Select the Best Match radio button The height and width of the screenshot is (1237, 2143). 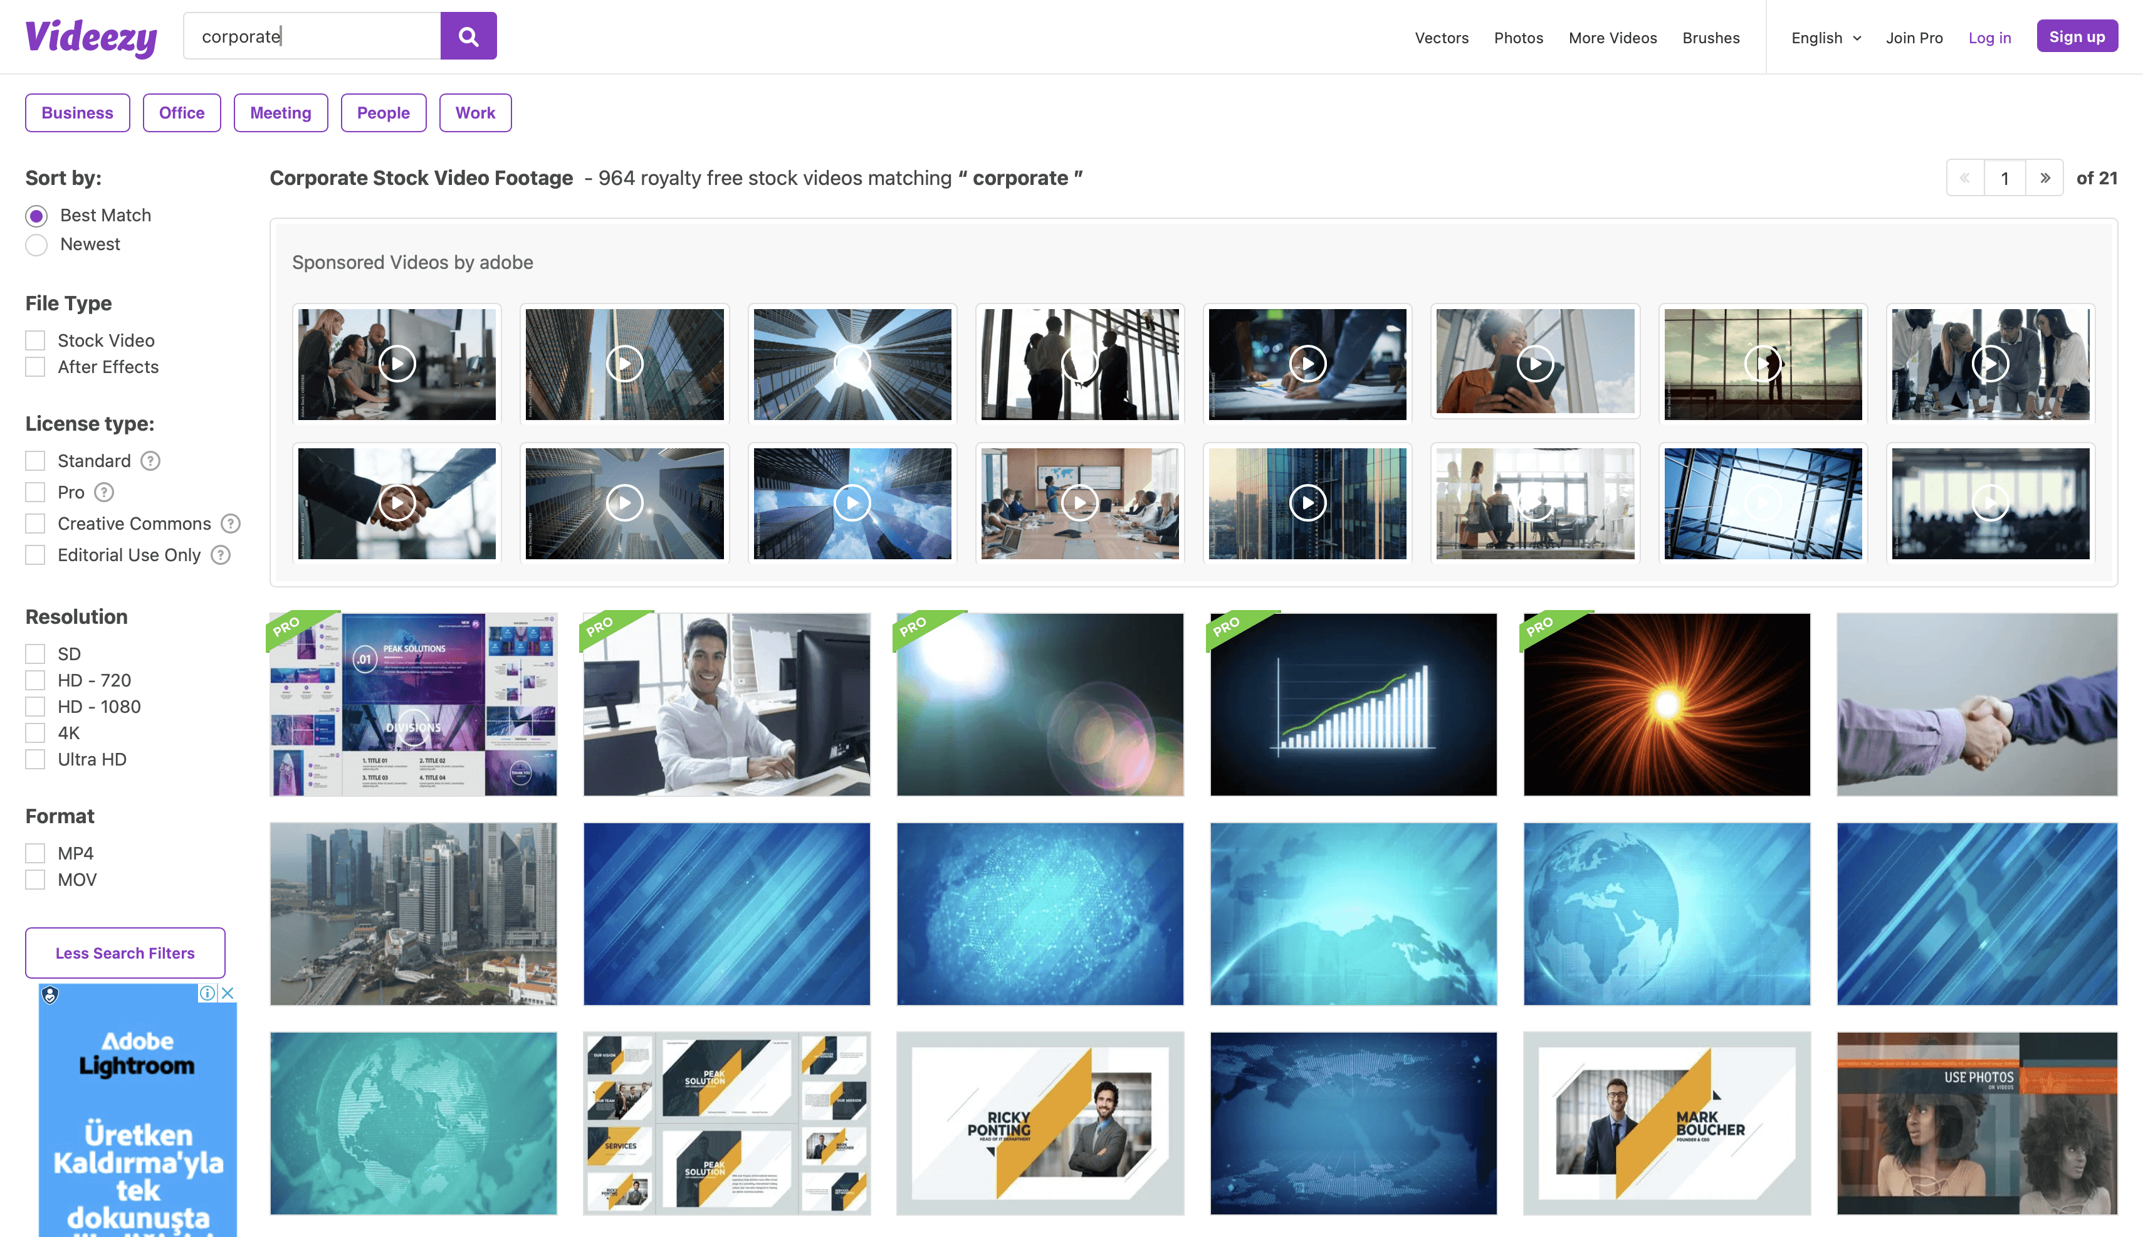(35, 214)
